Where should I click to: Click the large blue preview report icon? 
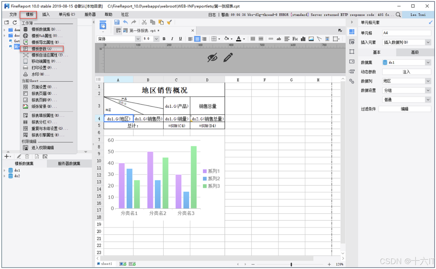click(x=103, y=25)
